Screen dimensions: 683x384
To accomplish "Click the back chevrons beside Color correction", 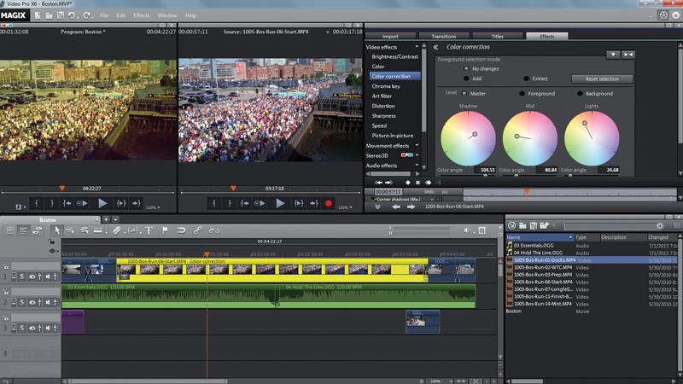I will click(437, 48).
